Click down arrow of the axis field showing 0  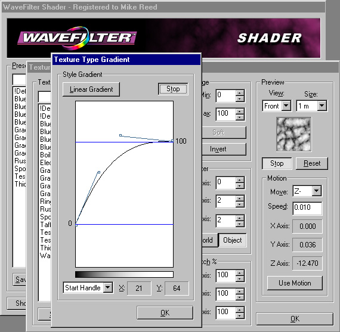pyautogui.click(x=240, y=186)
